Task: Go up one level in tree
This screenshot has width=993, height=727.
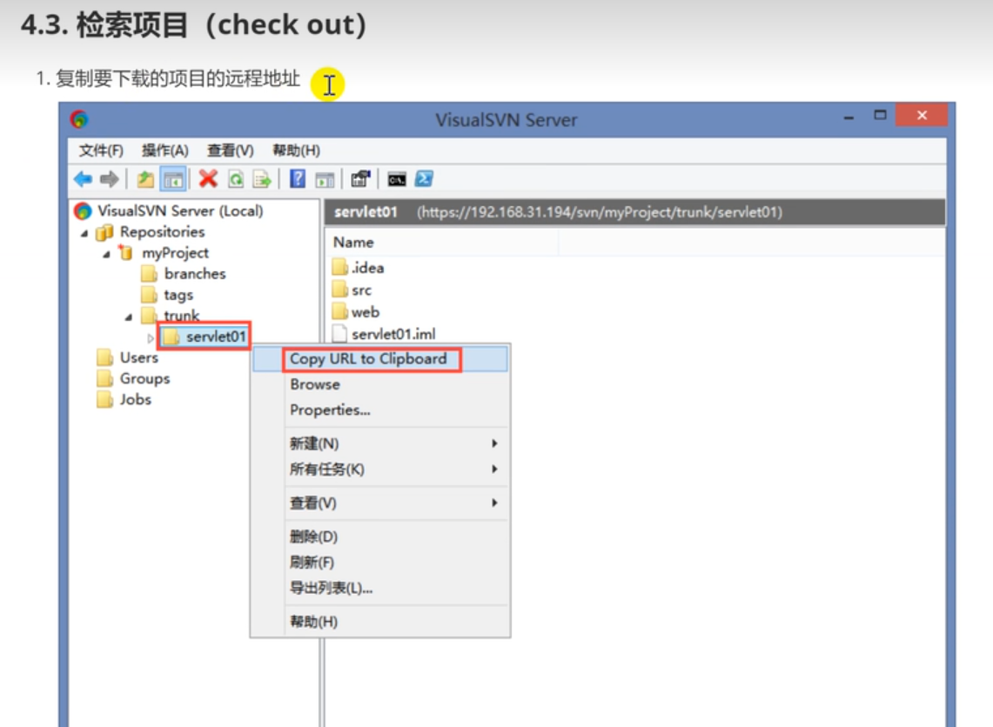Action: point(145,179)
